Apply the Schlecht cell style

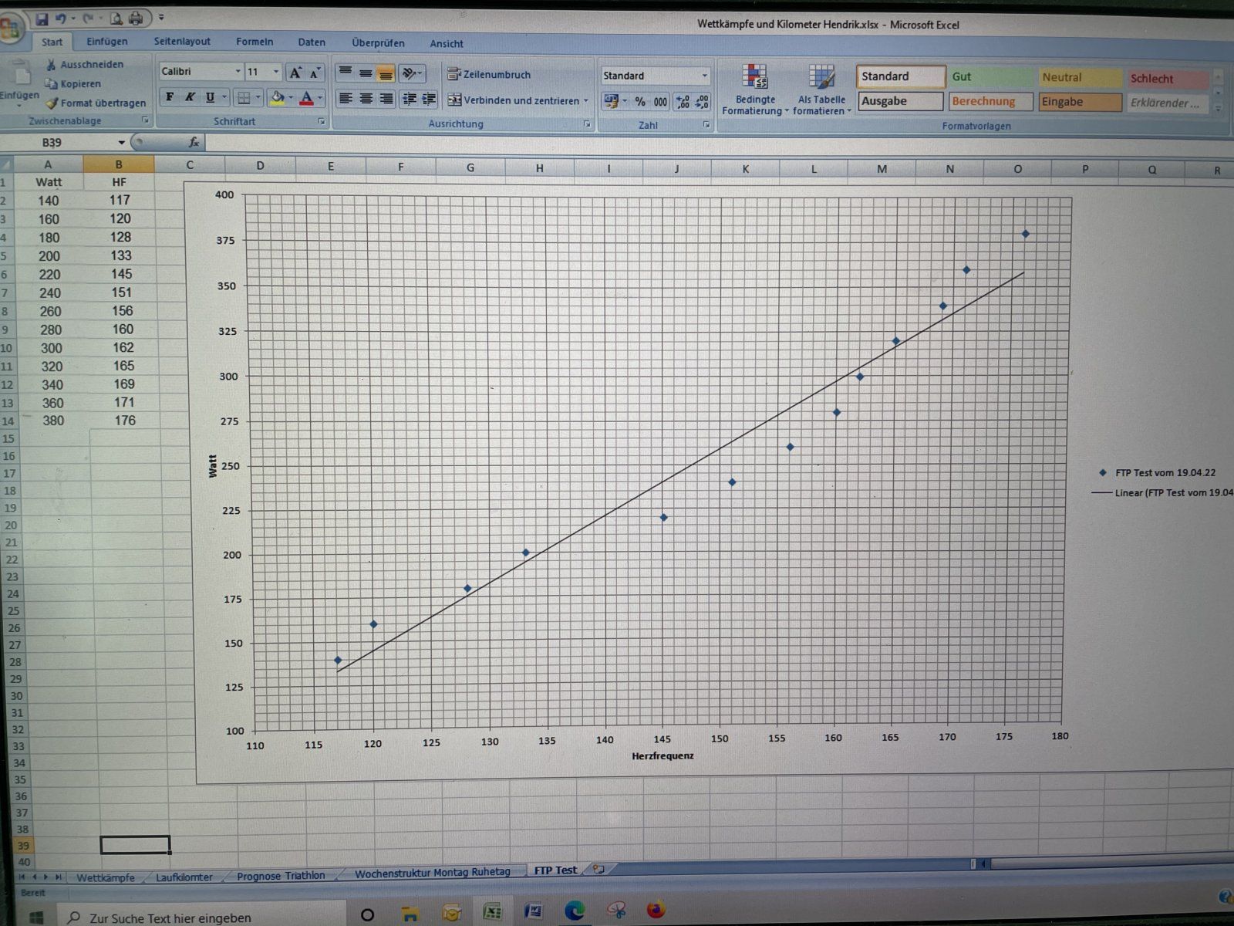click(1167, 79)
